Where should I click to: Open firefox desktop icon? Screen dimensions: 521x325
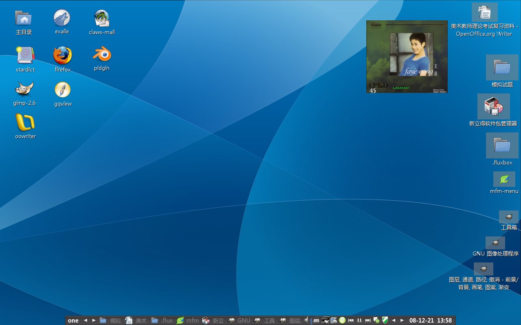tap(63, 55)
